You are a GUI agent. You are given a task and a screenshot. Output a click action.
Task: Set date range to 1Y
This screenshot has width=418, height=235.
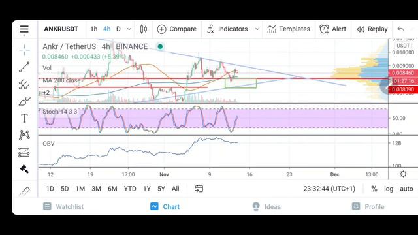147,189
